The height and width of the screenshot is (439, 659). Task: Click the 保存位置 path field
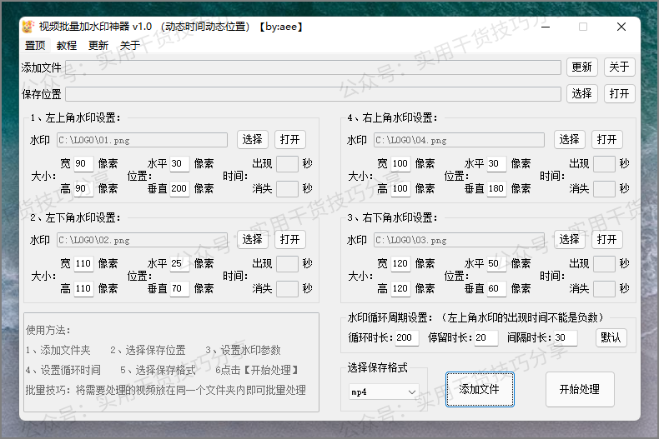(313, 94)
